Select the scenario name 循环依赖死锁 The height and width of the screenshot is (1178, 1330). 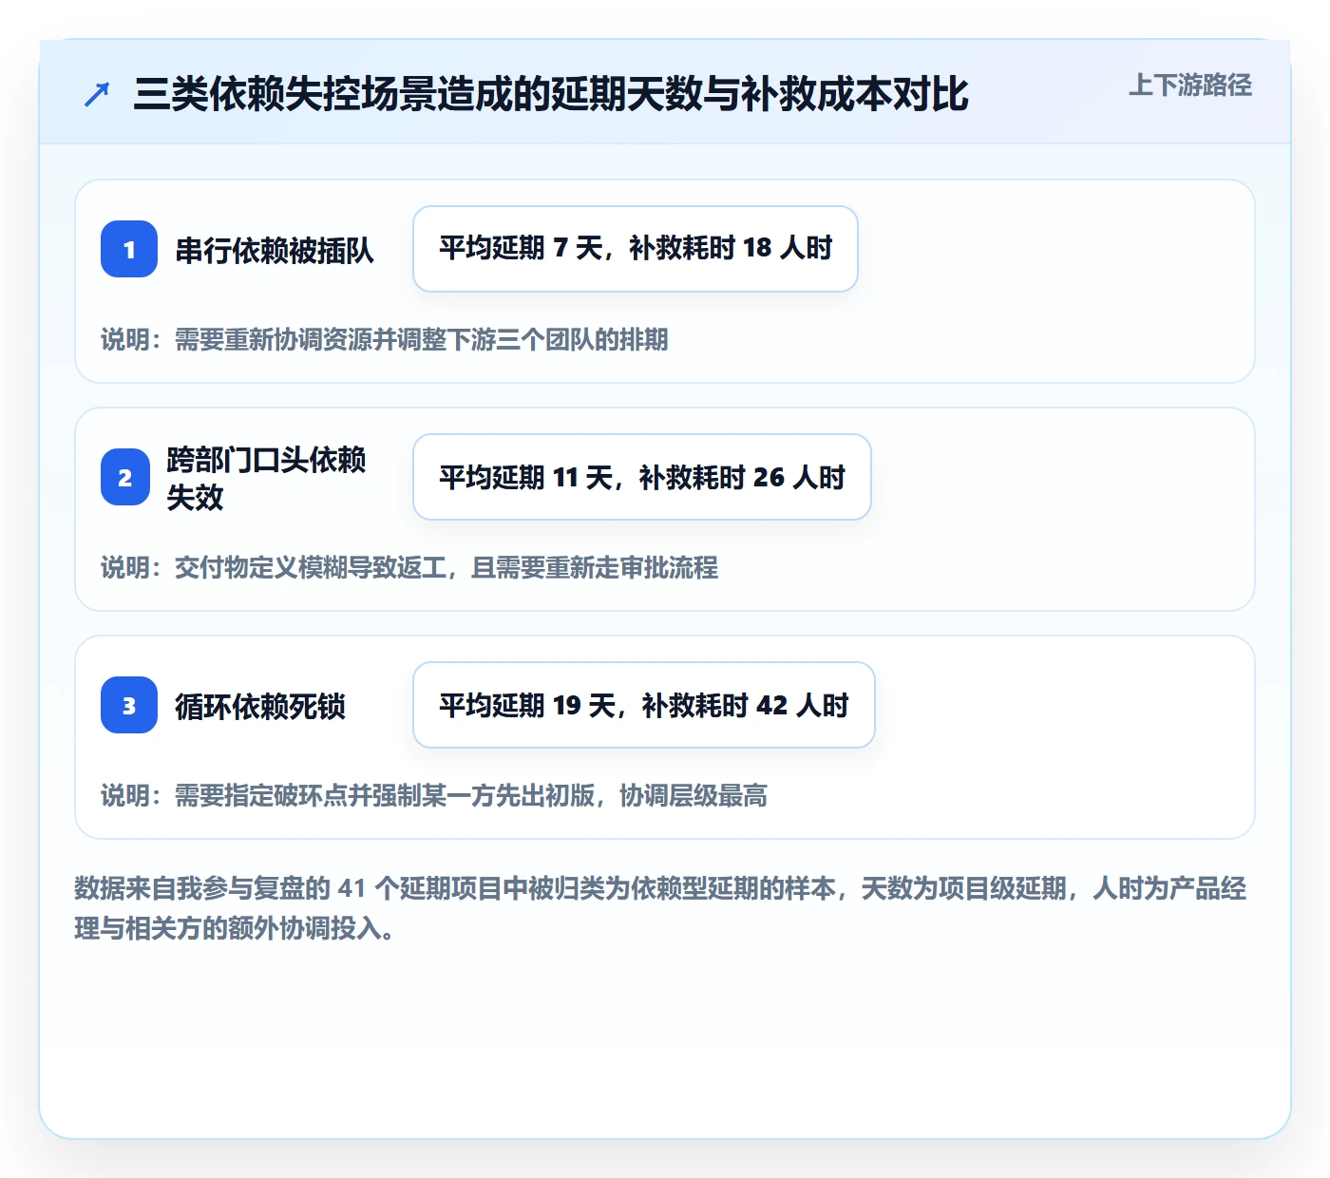point(260,706)
